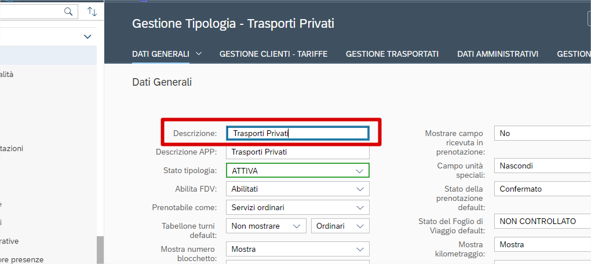Click the search magnifier icon in sidebar
The image size is (591, 264).
[x=69, y=11]
